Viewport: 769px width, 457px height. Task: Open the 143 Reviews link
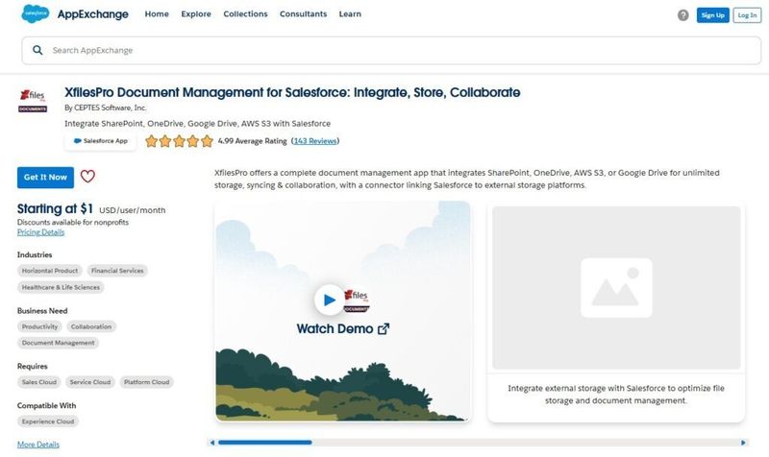(315, 141)
